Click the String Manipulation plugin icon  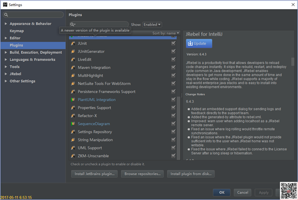coord(73,140)
